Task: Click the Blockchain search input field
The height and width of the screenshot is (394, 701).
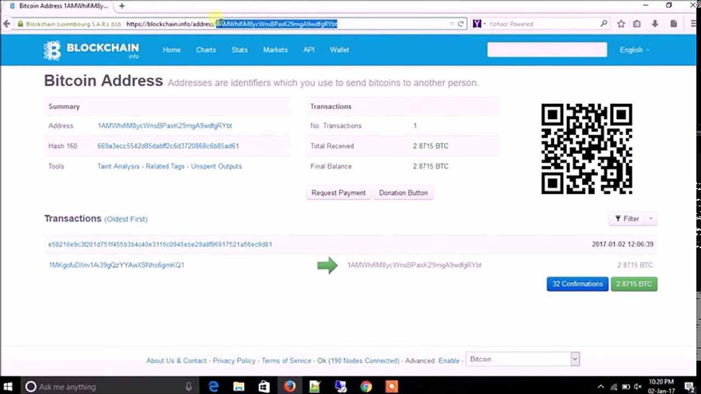Action: (547, 50)
